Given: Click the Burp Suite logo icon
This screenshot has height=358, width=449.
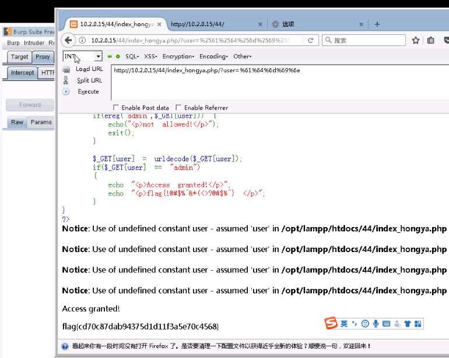Looking at the screenshot, I should (8, 31).
